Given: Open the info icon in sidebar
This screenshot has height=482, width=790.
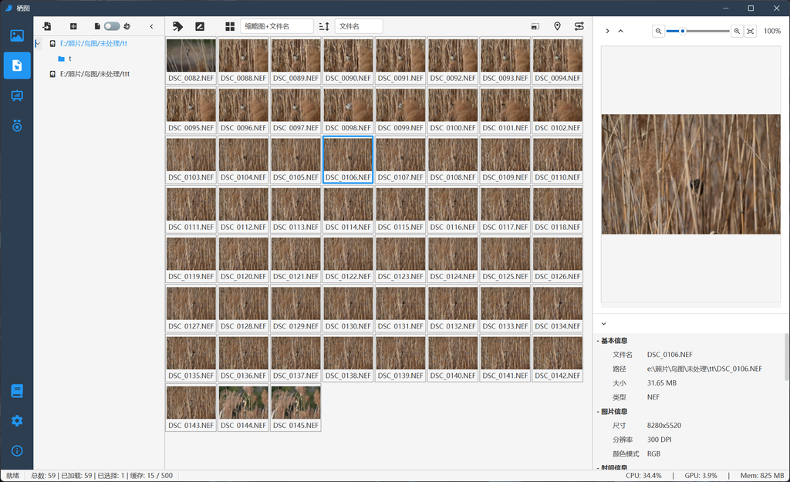Looking at the screenshot, I should pos(17,450).
